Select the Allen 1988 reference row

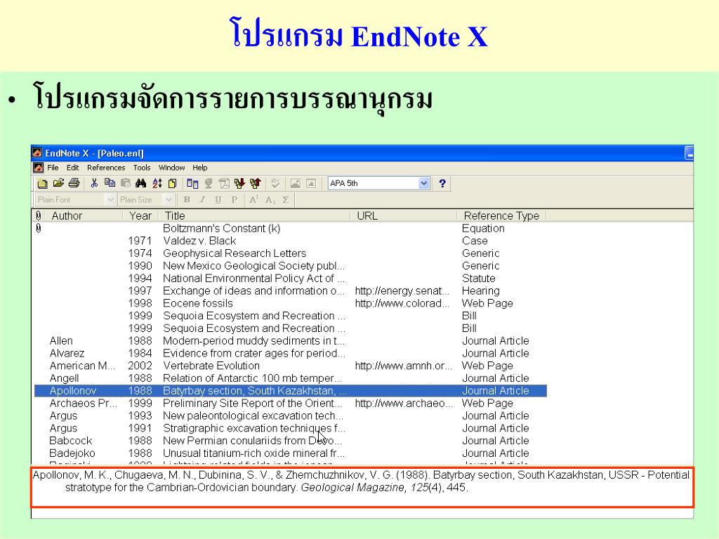pyautogui.click(x=291, y=340)
